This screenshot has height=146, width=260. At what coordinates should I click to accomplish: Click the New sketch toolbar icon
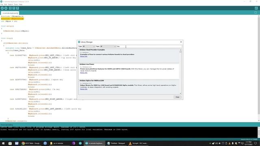pos(10,8)
